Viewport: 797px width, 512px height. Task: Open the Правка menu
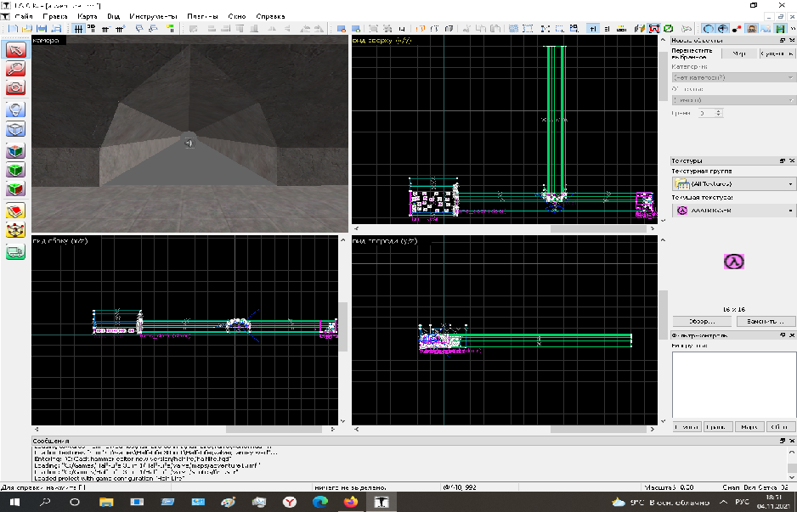[x=55, y=16]
